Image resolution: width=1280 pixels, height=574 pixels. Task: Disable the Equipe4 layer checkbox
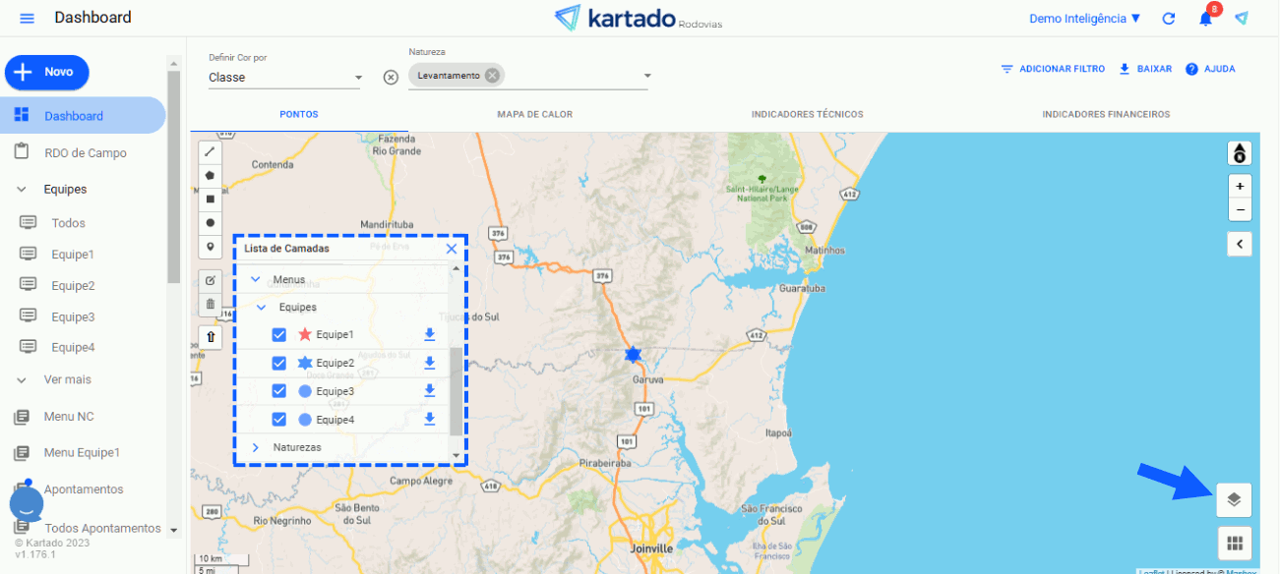[279, 420]
